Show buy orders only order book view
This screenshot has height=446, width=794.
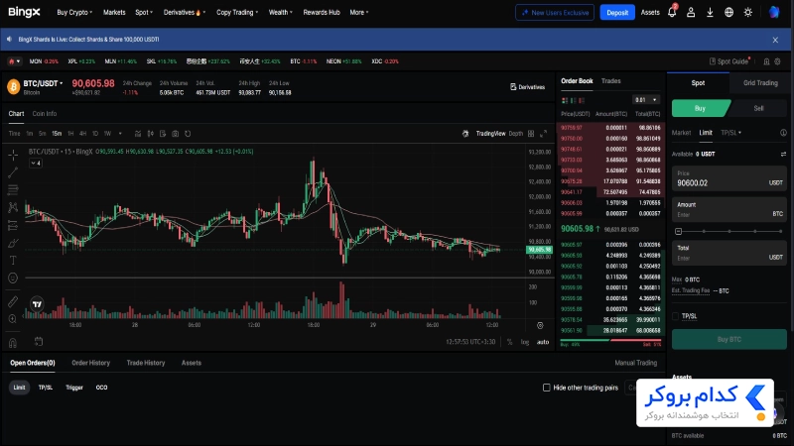[x=574, y=100]
